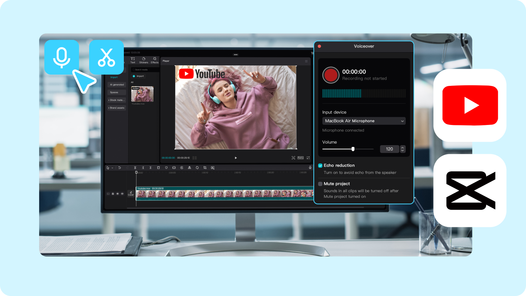Open the Text panel tab
The width and height of the screenshot is (526, 296).
coord(133,60)
